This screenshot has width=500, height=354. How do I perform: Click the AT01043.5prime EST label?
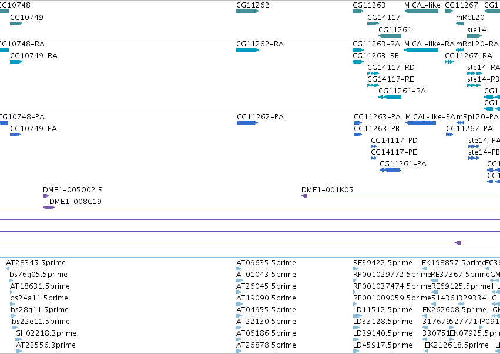click(266, 275)
